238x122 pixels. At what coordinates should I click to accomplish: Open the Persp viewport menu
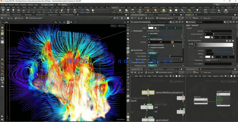coord(113,26)
